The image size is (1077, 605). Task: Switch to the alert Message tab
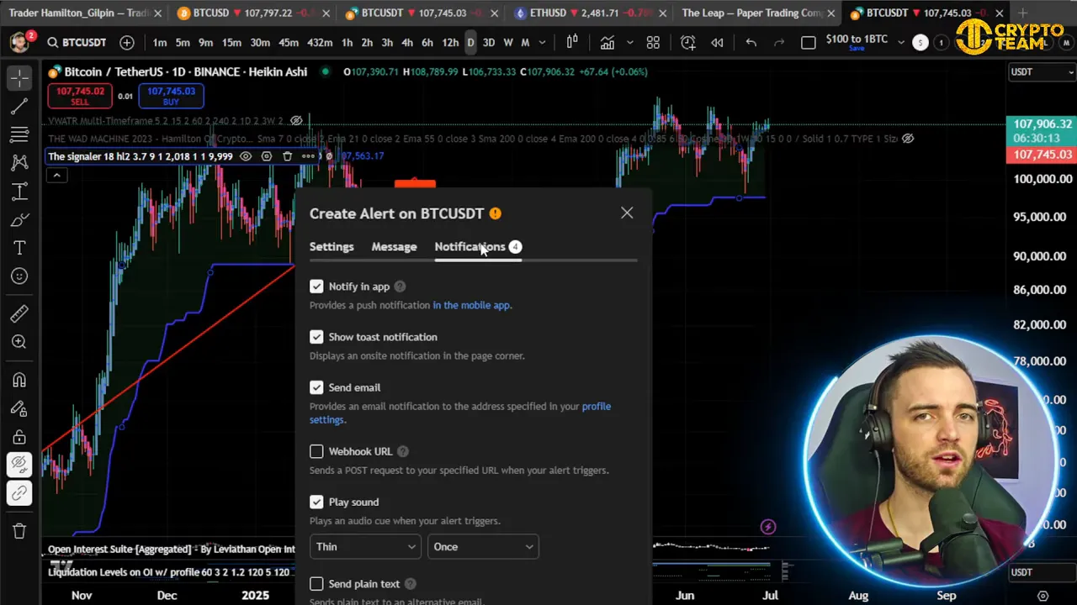pos(394,247)
